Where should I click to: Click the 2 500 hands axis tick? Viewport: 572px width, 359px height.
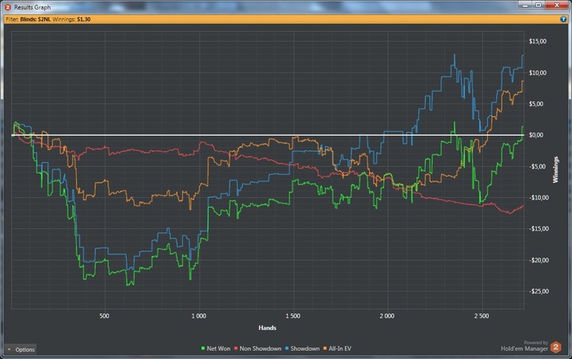coord(481,316)
